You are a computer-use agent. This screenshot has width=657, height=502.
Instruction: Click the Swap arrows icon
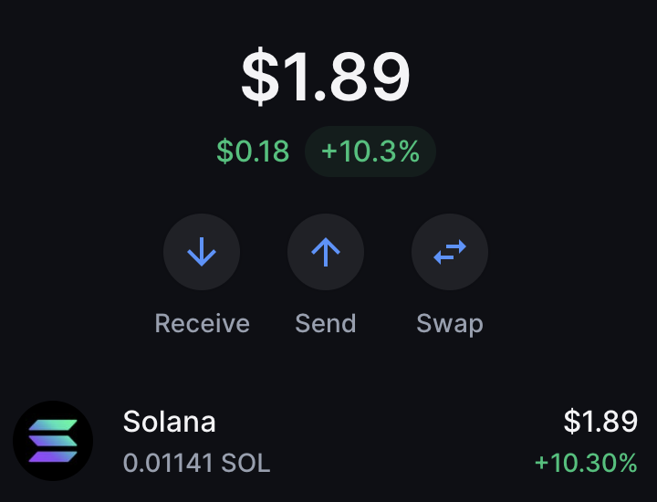pyautogui.click(x=450, y=251)
